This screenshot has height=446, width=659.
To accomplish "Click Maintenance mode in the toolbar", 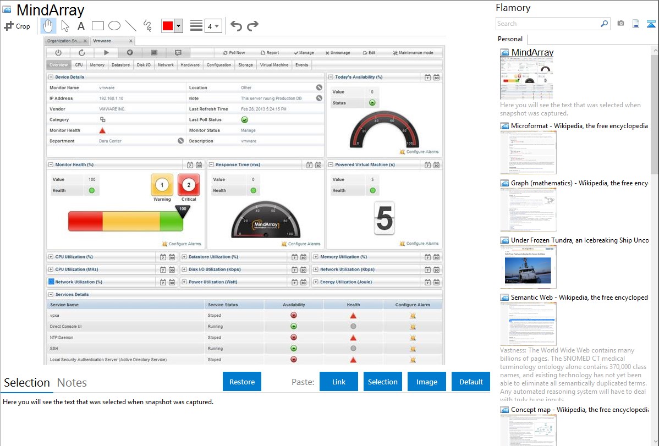I will click(x=413, y=53).
